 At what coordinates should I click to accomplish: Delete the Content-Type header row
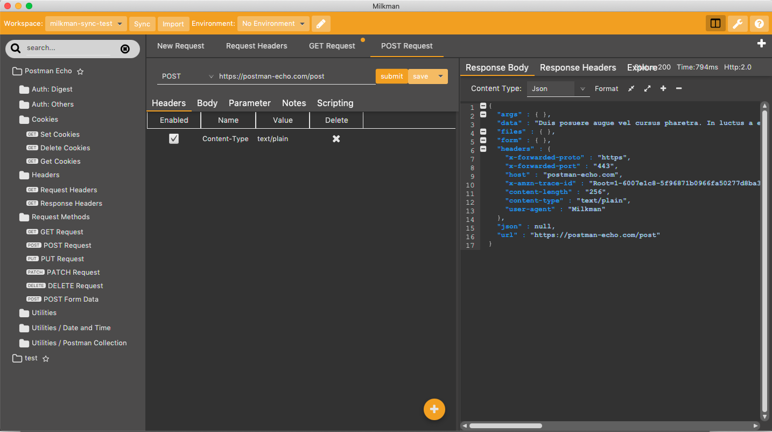pyautogui.click(x=336, y=139)
